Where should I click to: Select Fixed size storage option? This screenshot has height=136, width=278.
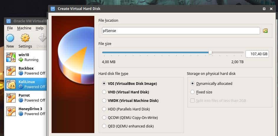pyautogui.click(x=193, y=92)
